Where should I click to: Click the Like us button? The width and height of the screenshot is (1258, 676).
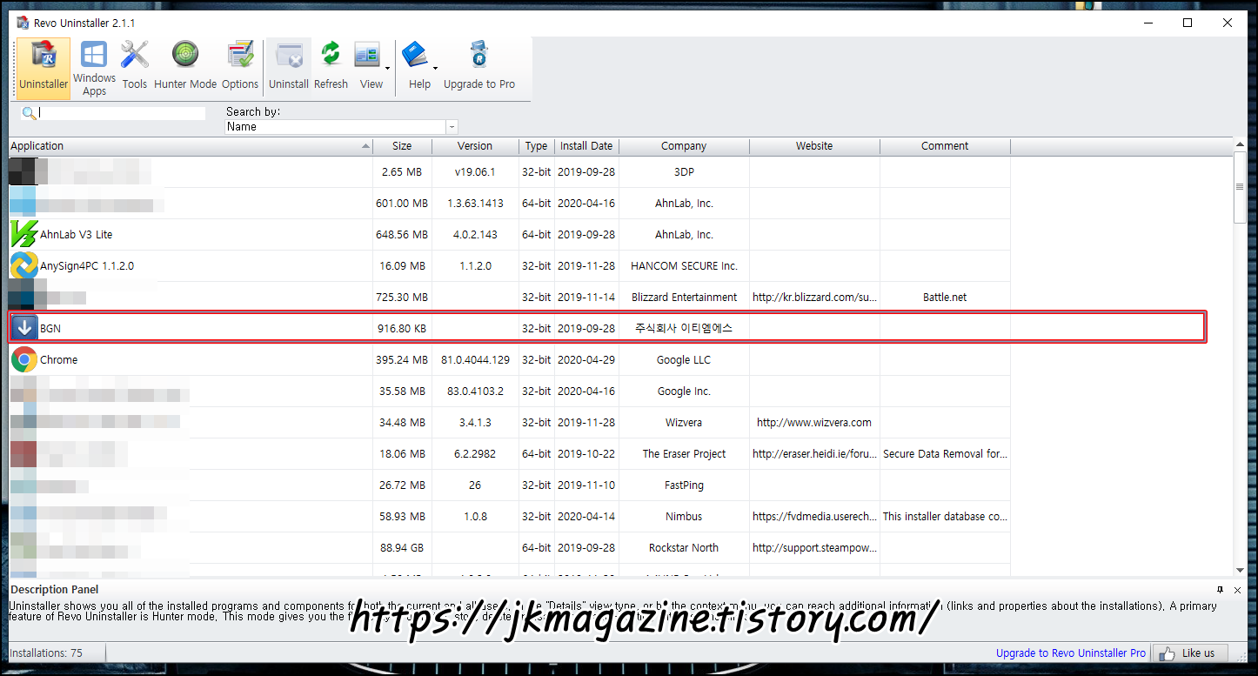pos(1189,653)
